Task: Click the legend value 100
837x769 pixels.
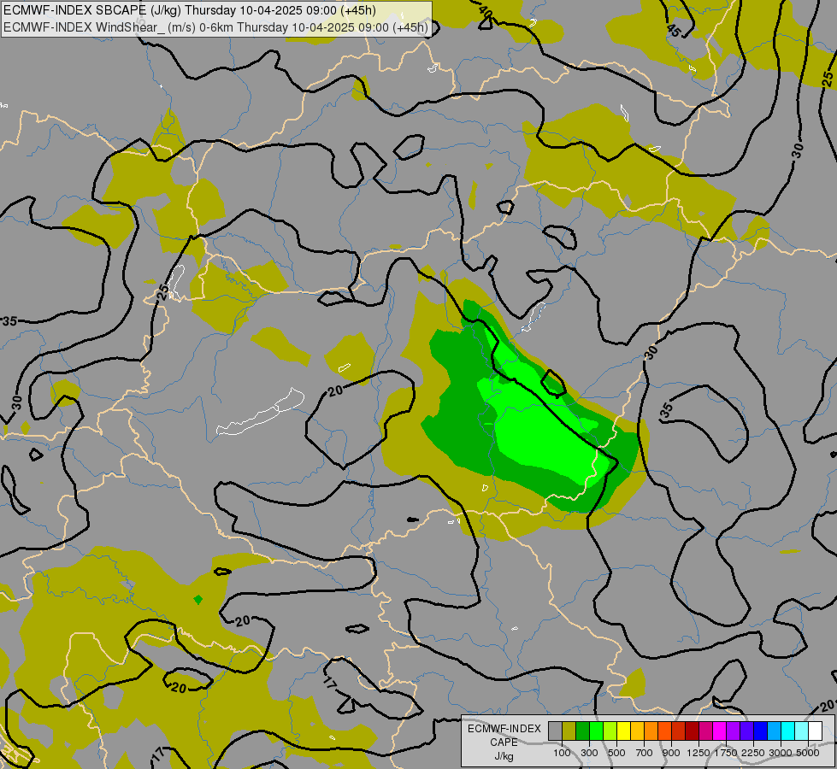Action: [x=562, y=753]
